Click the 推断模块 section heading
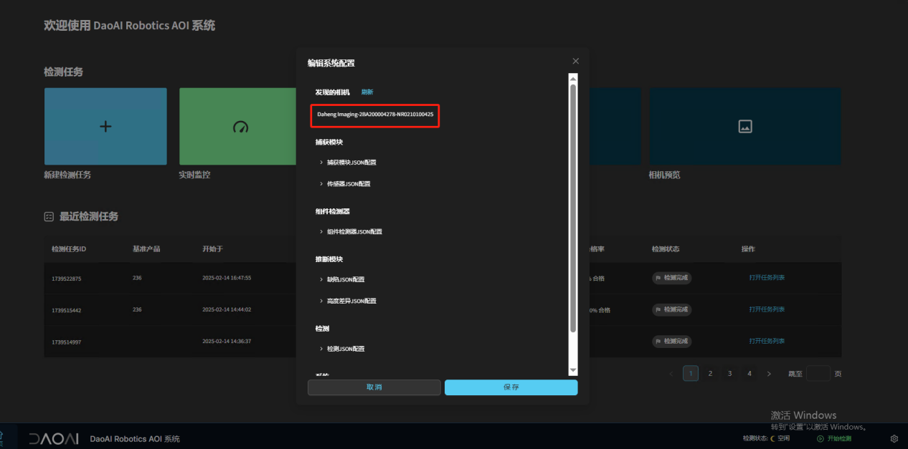Screen dimensions: 908x449 point(329,259)
